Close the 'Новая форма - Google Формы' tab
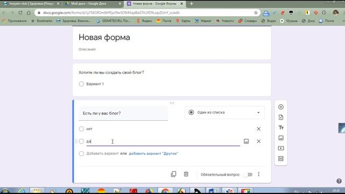The height and width of the screenshot is (194, 345). 182,4
